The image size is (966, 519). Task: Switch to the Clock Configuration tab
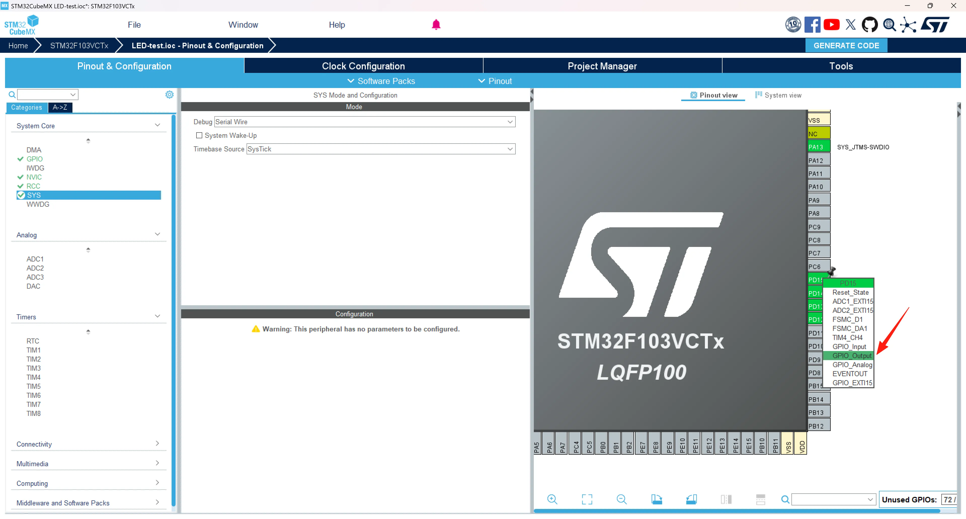tap(363, 66)
